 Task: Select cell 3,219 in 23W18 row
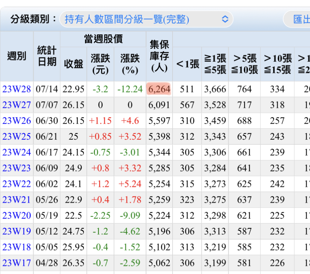[215, 247]
